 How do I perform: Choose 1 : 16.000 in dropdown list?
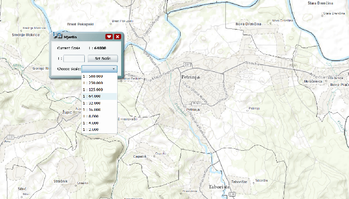[x=93, y=109]
